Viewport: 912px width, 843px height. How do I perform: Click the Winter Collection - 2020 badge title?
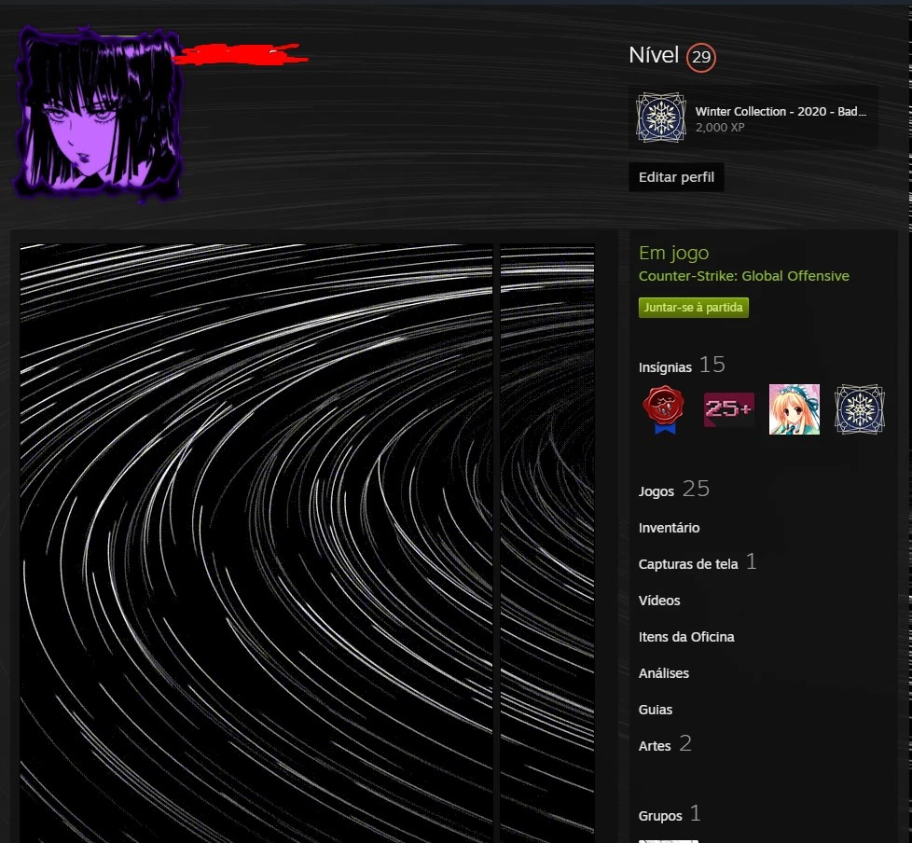click(x=781, y=111)
